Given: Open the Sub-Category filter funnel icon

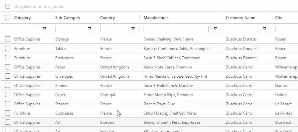Looking at the screenshot, I should click(x=90, y=29).
